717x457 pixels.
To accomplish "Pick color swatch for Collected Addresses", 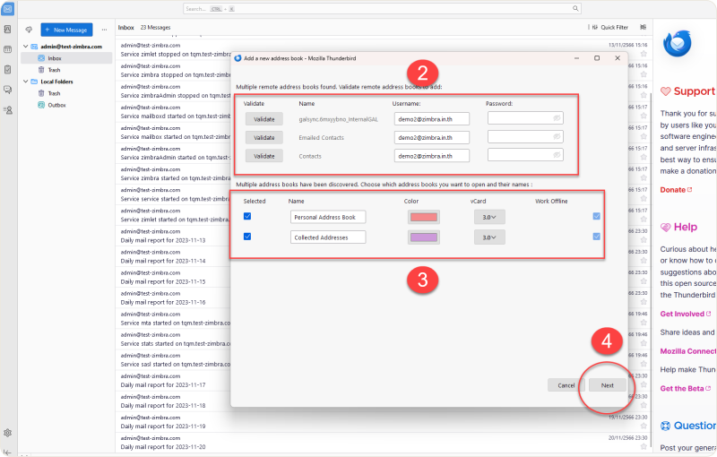I will 424,237.
